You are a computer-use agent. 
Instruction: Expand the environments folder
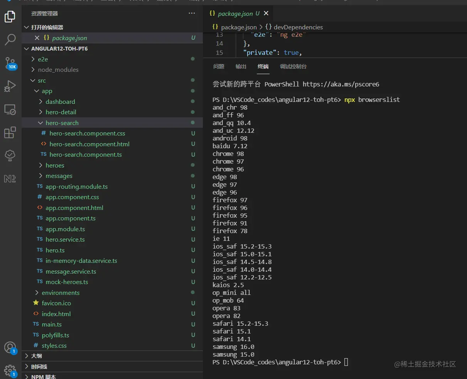61,293
